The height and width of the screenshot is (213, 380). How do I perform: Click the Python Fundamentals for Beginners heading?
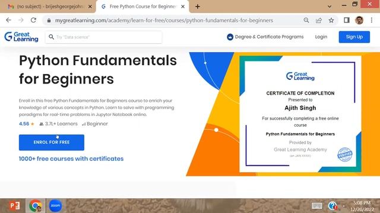(98, 70)
